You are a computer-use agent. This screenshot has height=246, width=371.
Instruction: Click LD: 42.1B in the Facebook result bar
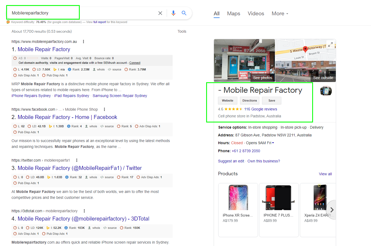[x=37, y=126]
